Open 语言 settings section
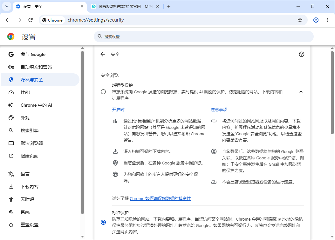The width and height of the screenshot is (335, 240). 40,174
